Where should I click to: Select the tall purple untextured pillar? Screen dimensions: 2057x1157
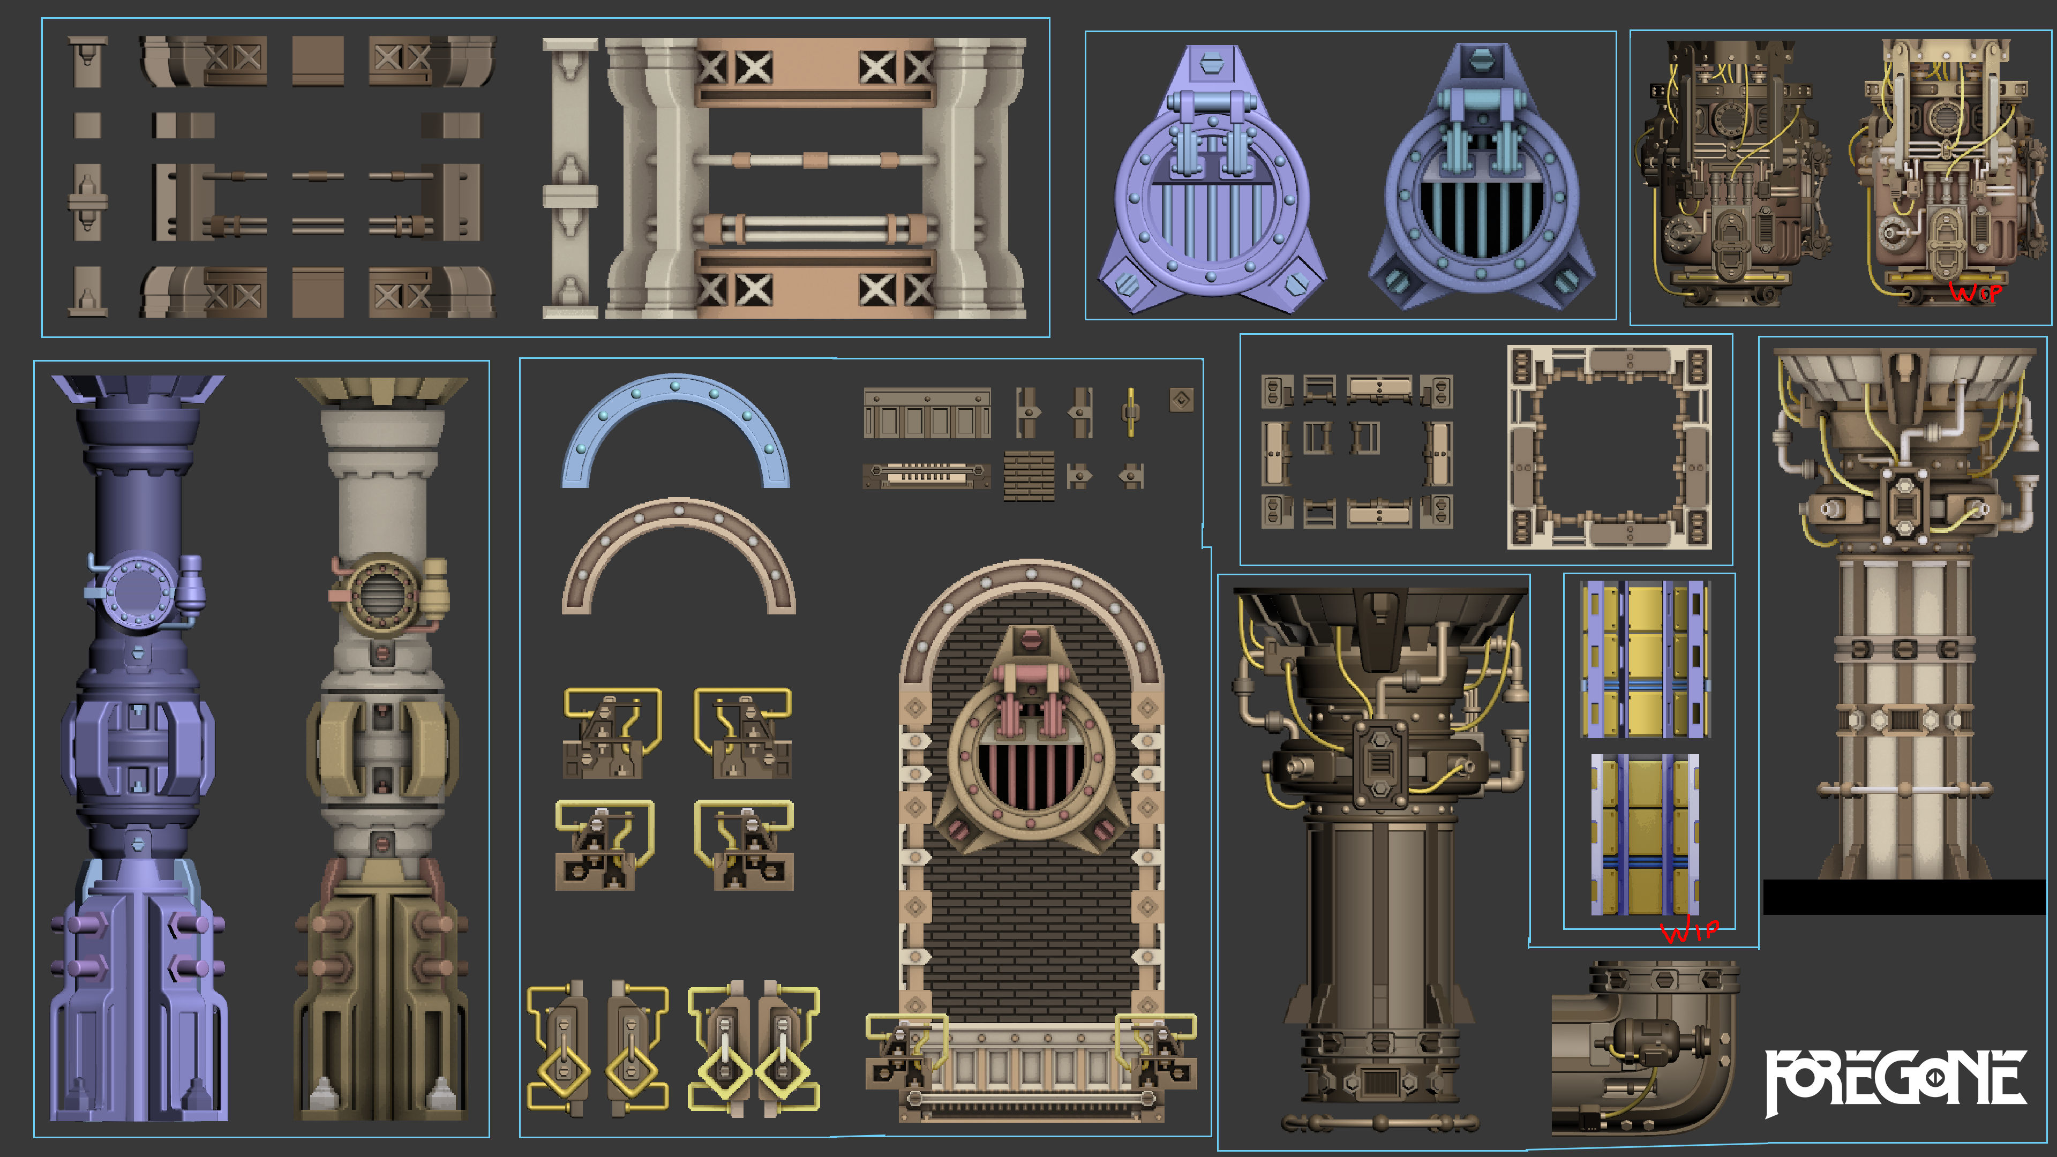[x=139, y=748]
